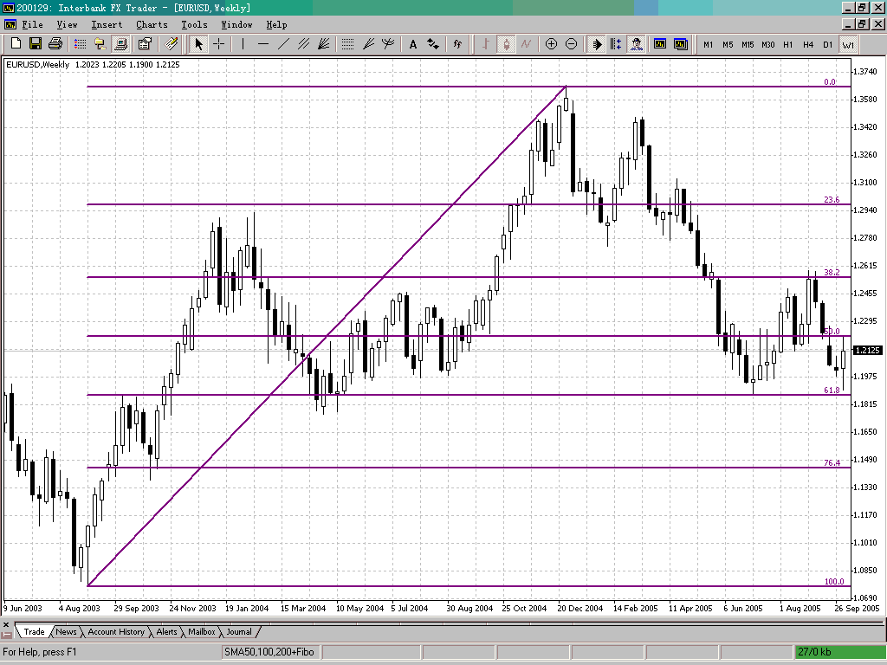
Task: Zoom in on the chart
Action: pyautogui.click(x=552, y=44)
